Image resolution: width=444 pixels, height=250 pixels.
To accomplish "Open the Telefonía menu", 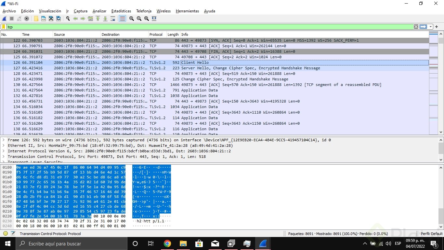I will click(144, 11).
